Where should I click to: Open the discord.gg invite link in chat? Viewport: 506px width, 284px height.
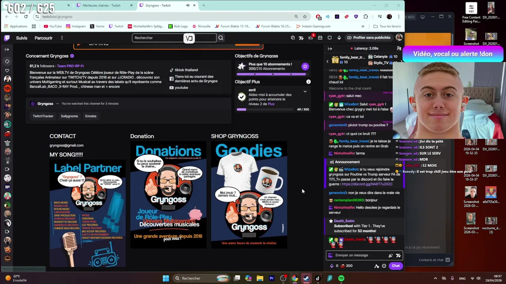pos(367,184)
